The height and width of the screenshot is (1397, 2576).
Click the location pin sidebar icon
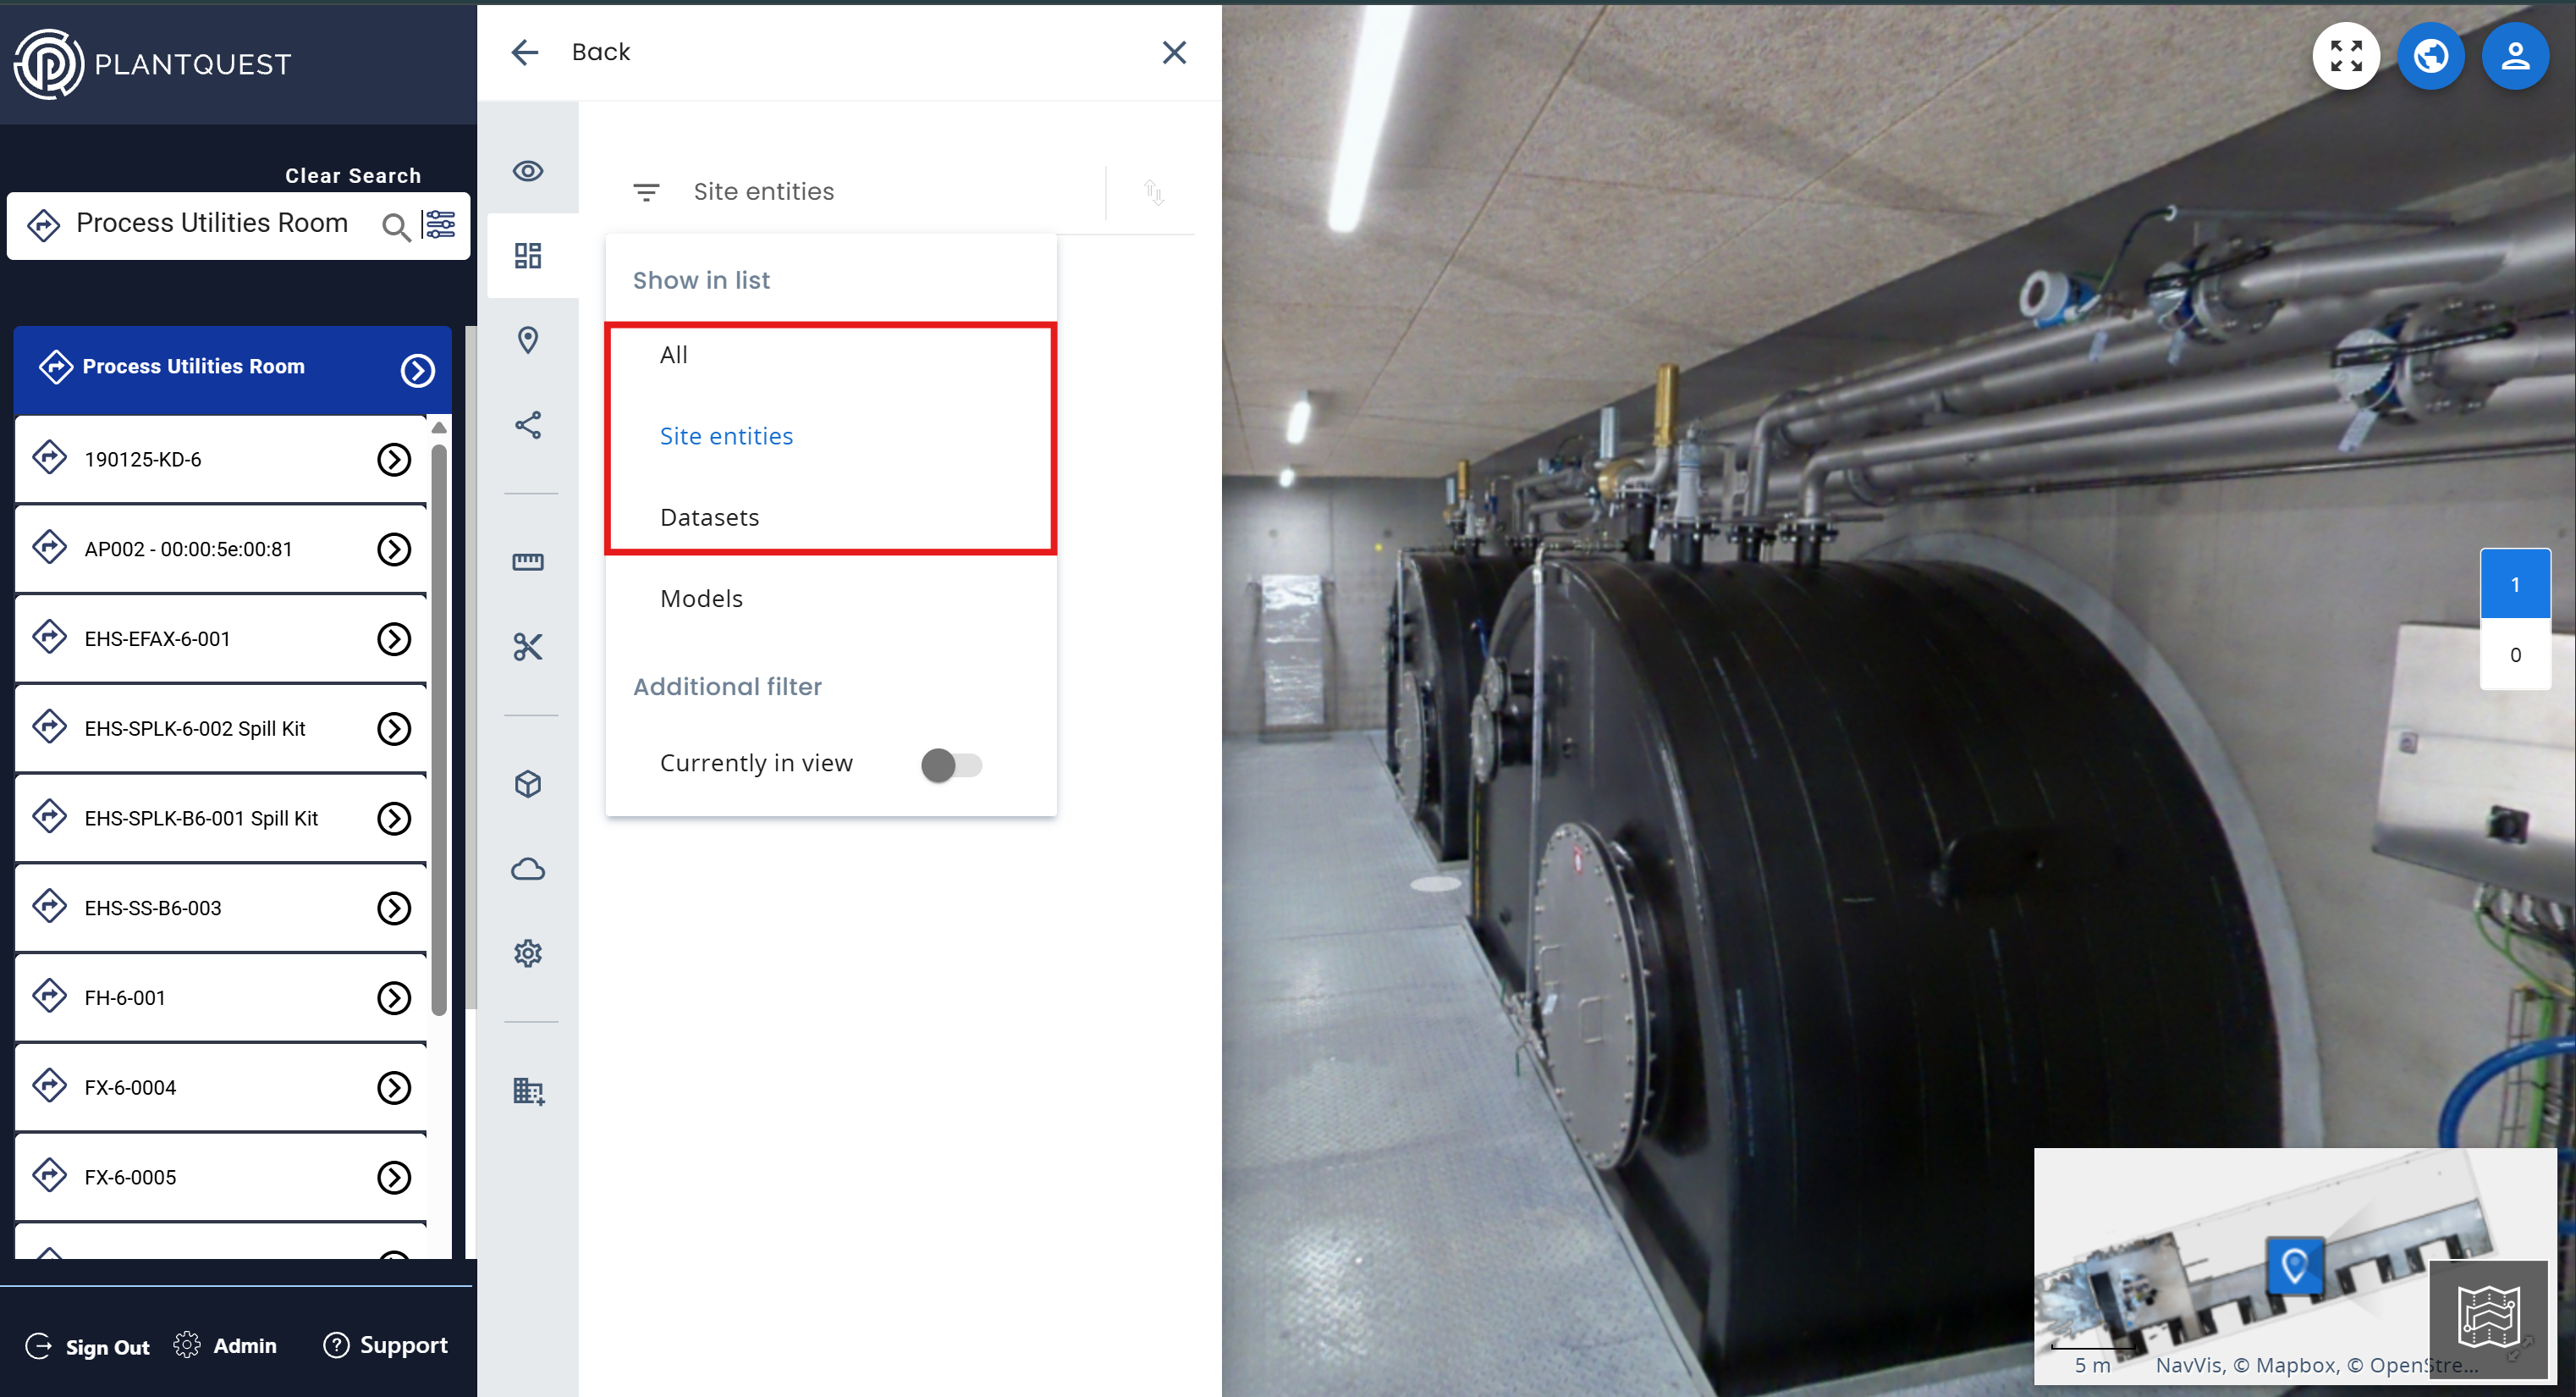click(x=528, y=340)
